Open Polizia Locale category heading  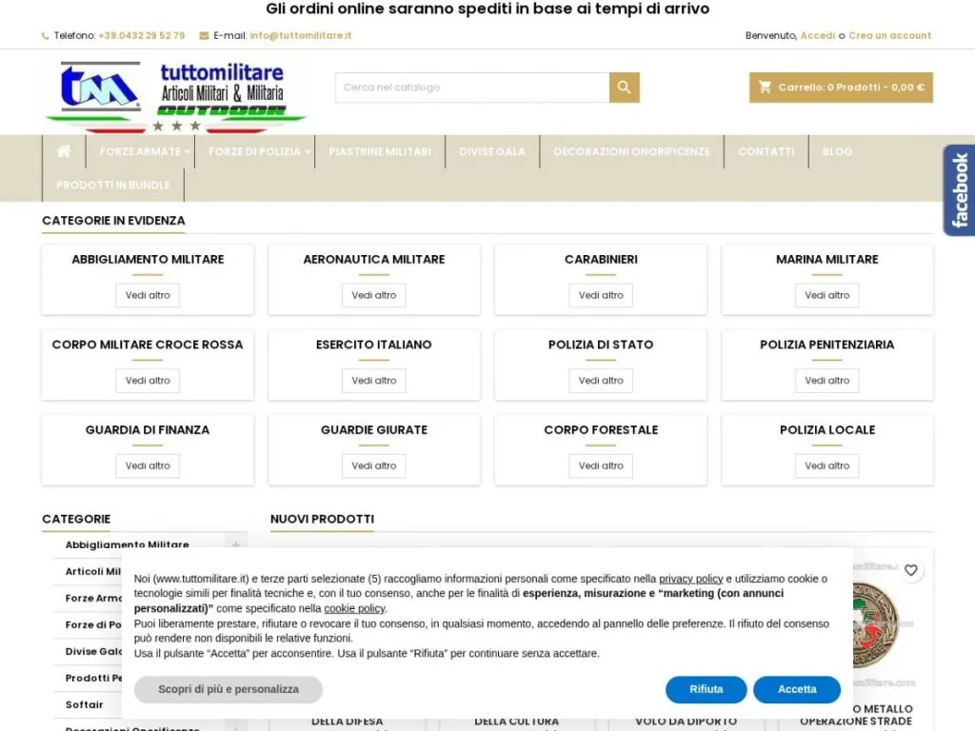pos(827,429)
